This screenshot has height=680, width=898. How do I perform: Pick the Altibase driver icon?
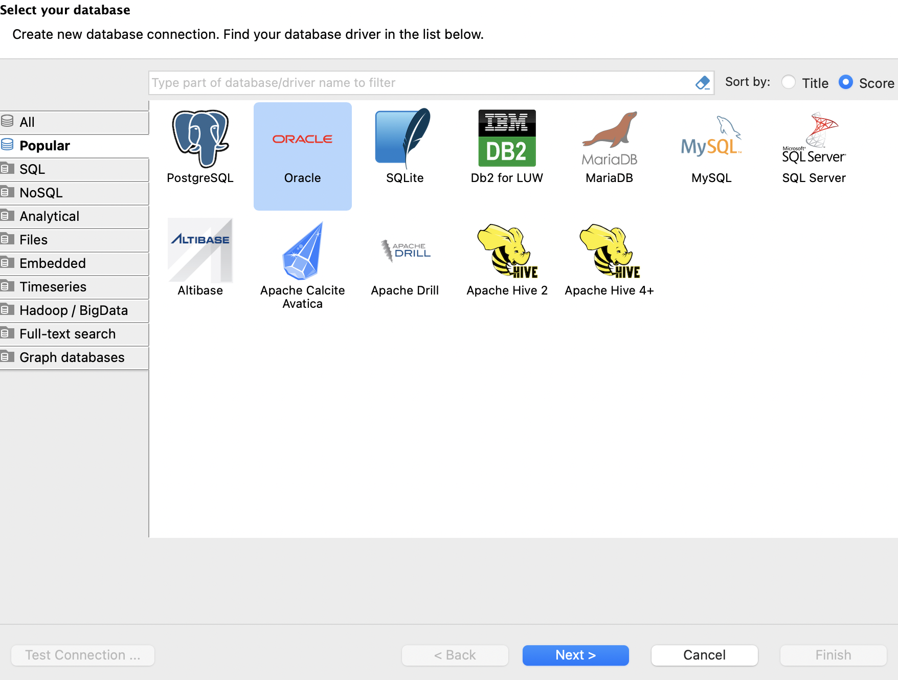tap(200, 251)
